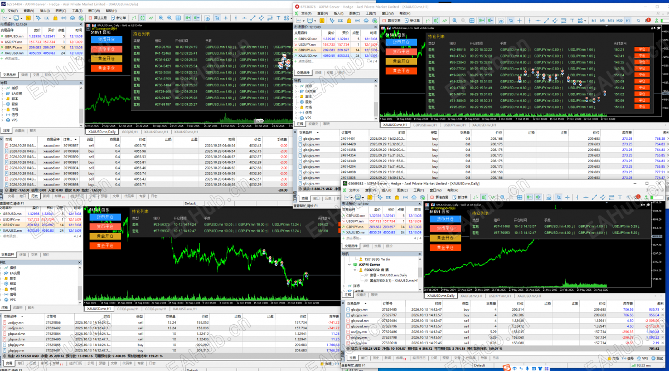Image resolution: width=669 pixels, height=371 pixels.
Task: Click 新订单 in the 67536876 window toolbar
Action: pos(413,20)
